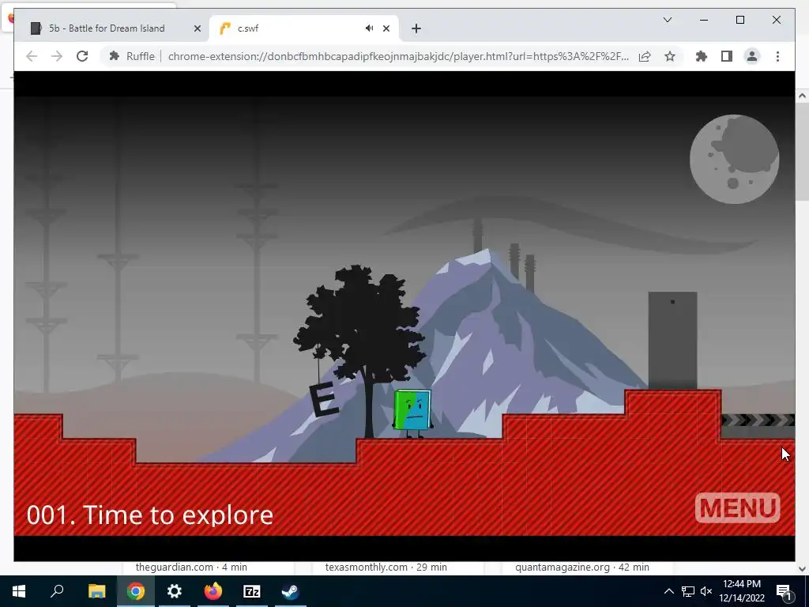Open the notification center icon

[x=784, y=591]
